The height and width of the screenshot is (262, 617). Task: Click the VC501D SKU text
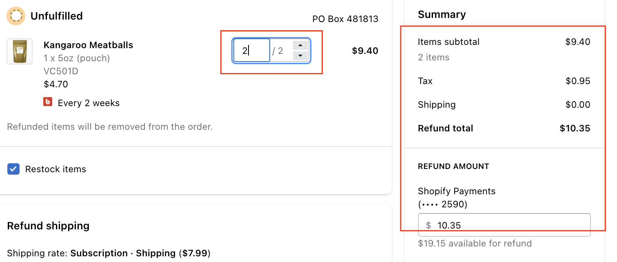click(x=61, y=71)
